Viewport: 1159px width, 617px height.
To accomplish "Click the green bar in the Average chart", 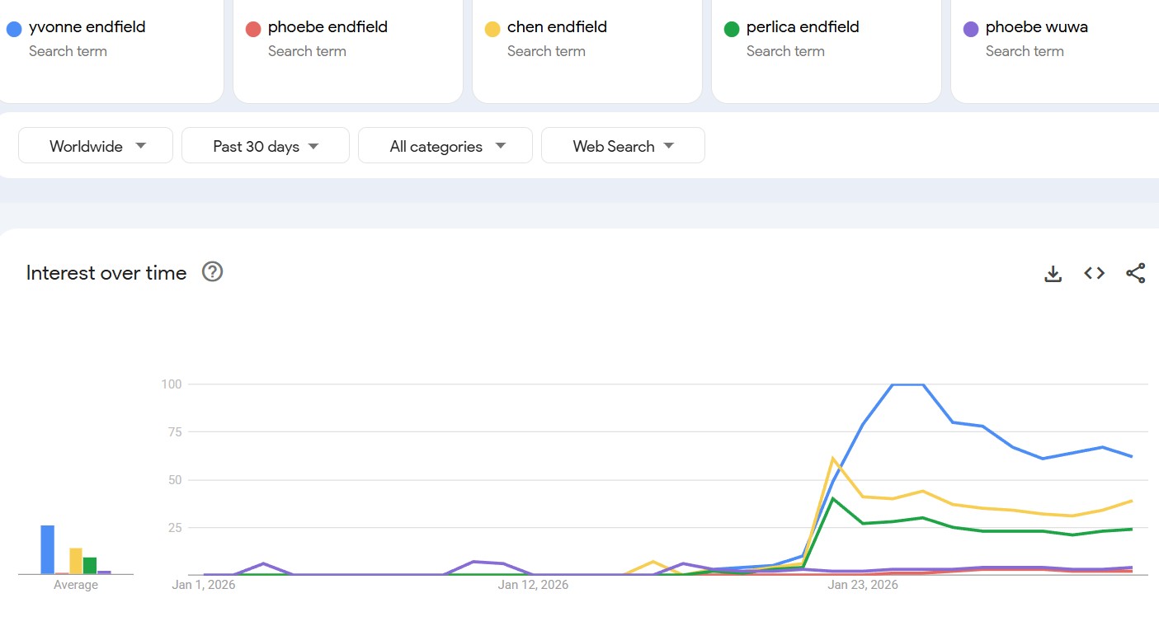I will click(90, 566).
